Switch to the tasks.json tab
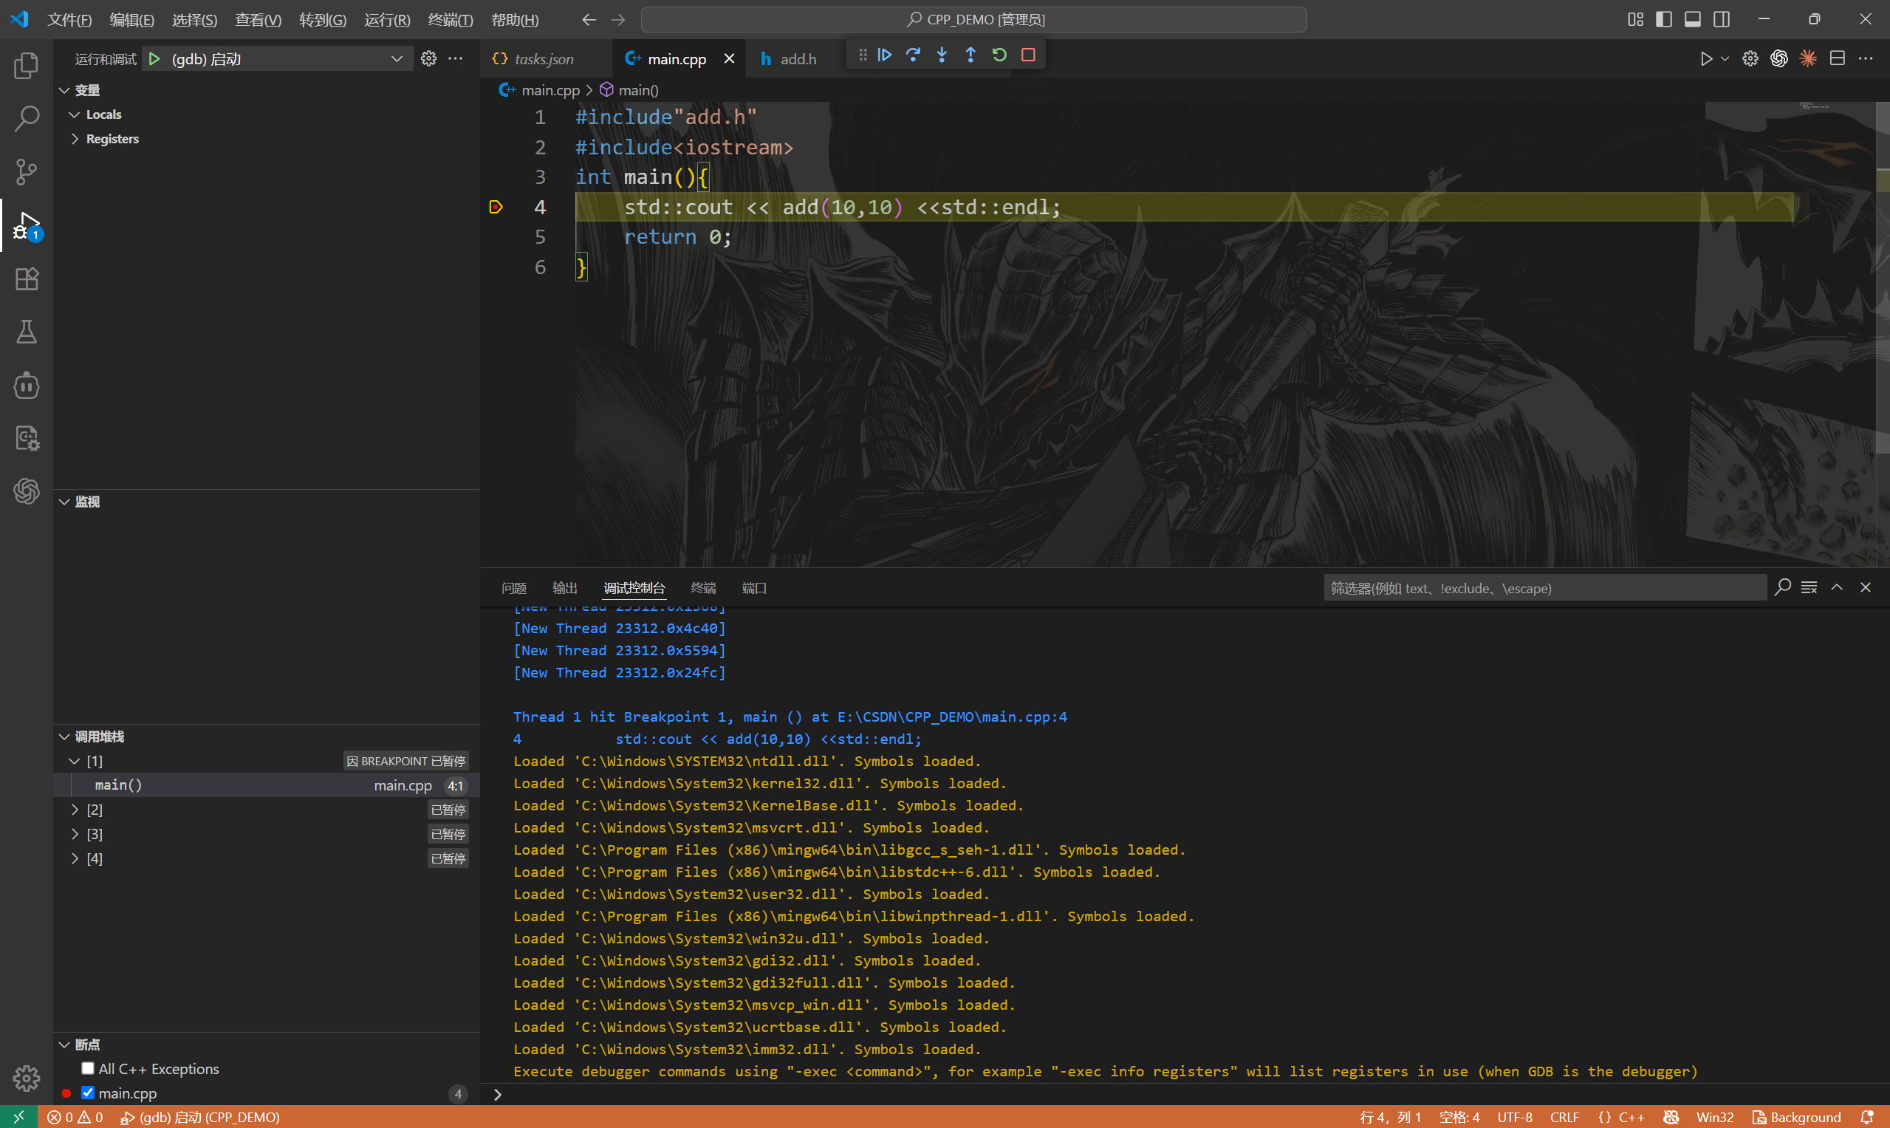 tap(544, 58)
